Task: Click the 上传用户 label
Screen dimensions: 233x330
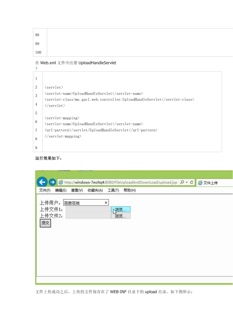Action: (x=51, y=203)
